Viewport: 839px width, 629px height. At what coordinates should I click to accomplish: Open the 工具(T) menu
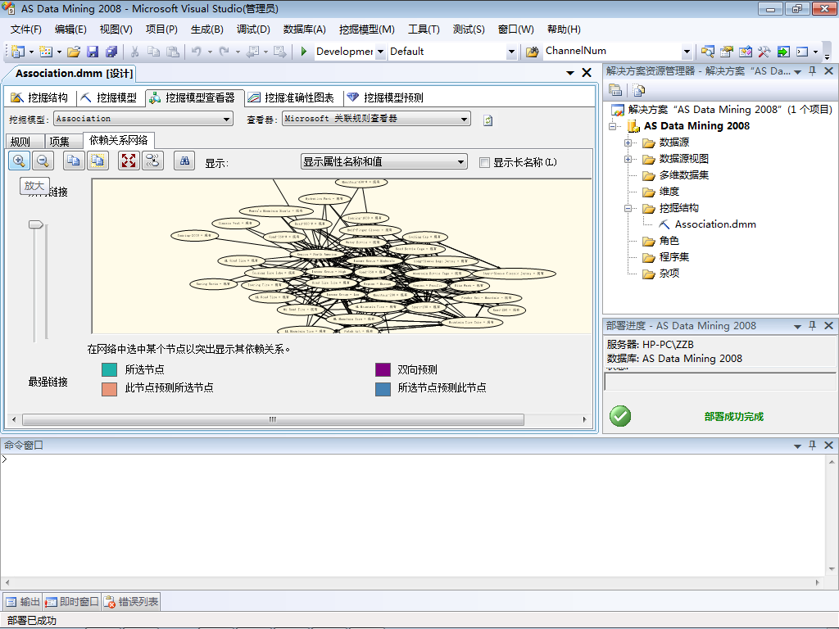click(424, 29)
